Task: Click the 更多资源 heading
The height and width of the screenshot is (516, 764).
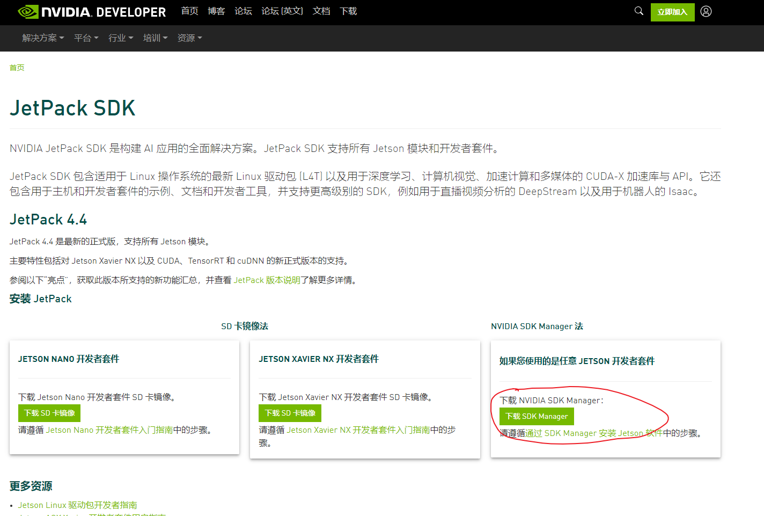Action: (x=31, y=486)
